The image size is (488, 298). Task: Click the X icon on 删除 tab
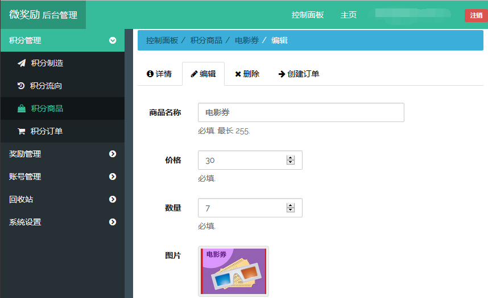238,74
